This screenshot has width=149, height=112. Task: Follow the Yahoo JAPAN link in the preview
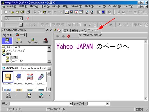click(74, 46)
